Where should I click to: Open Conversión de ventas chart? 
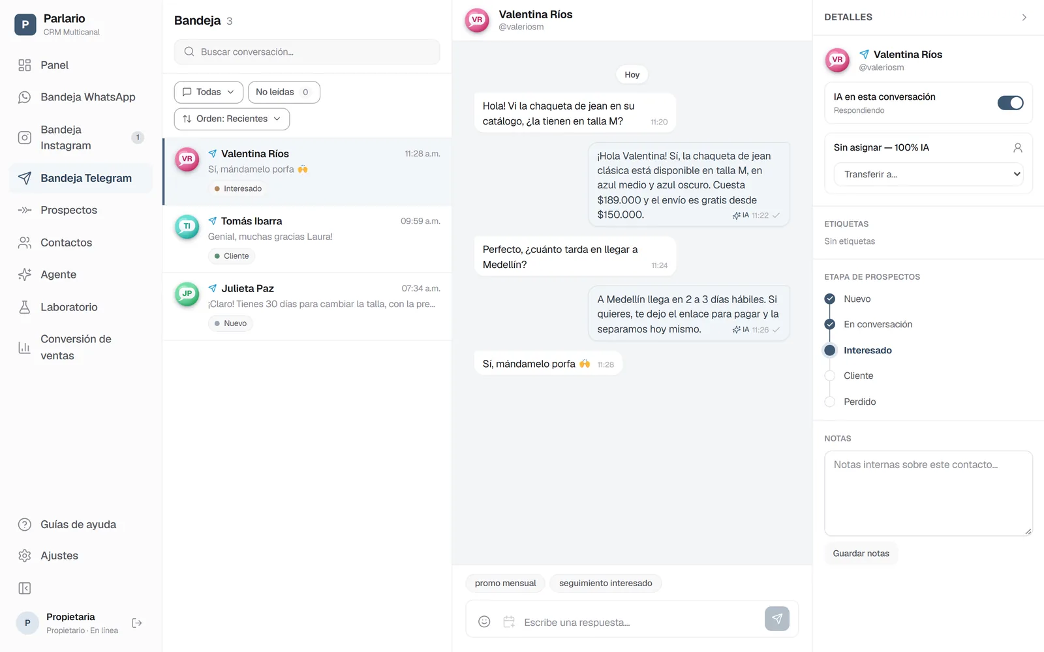tap(81, 348)
